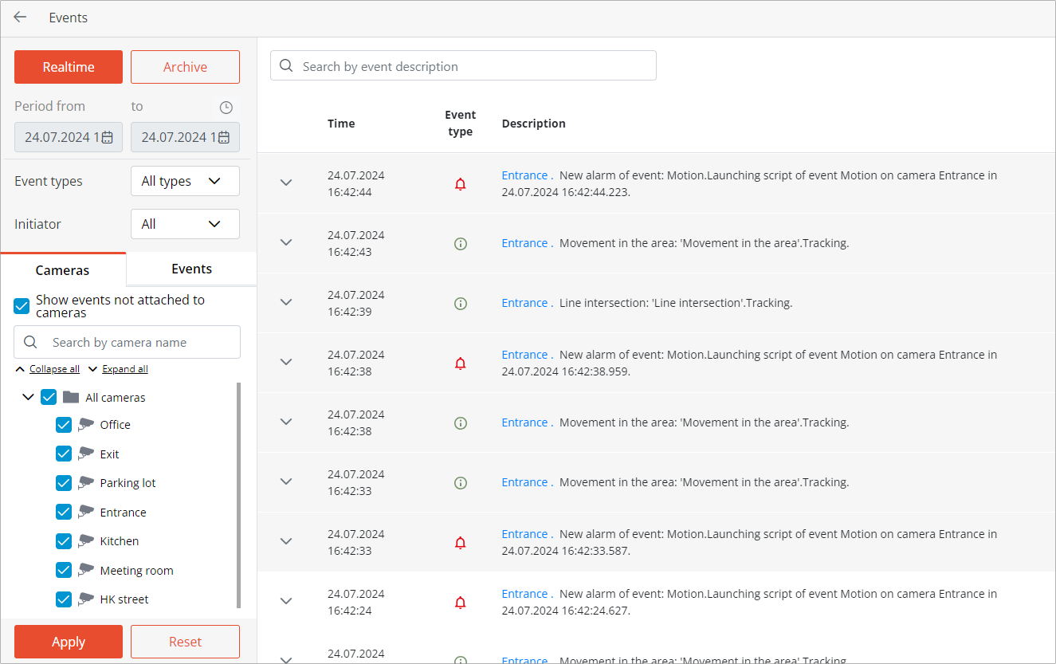The image size is (1056, 664).
Task: Switch to the Cameras tab
Action: click(x=63, y=269)
